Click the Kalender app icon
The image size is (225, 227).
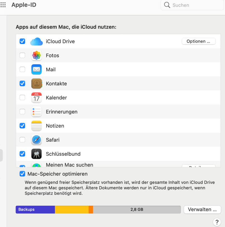pos(37,98)
